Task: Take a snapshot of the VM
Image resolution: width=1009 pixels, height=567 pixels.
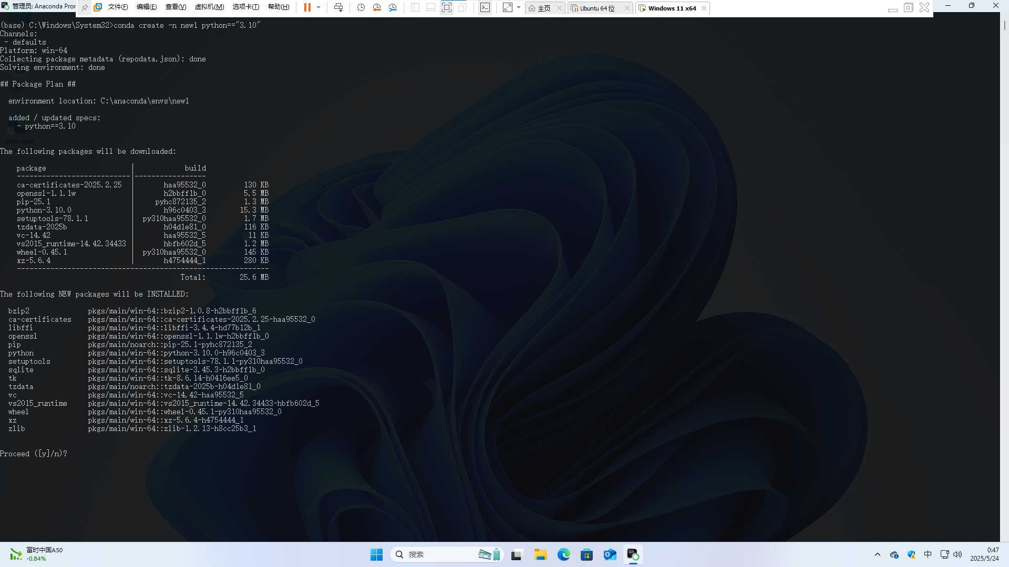Action: (361, 7)
